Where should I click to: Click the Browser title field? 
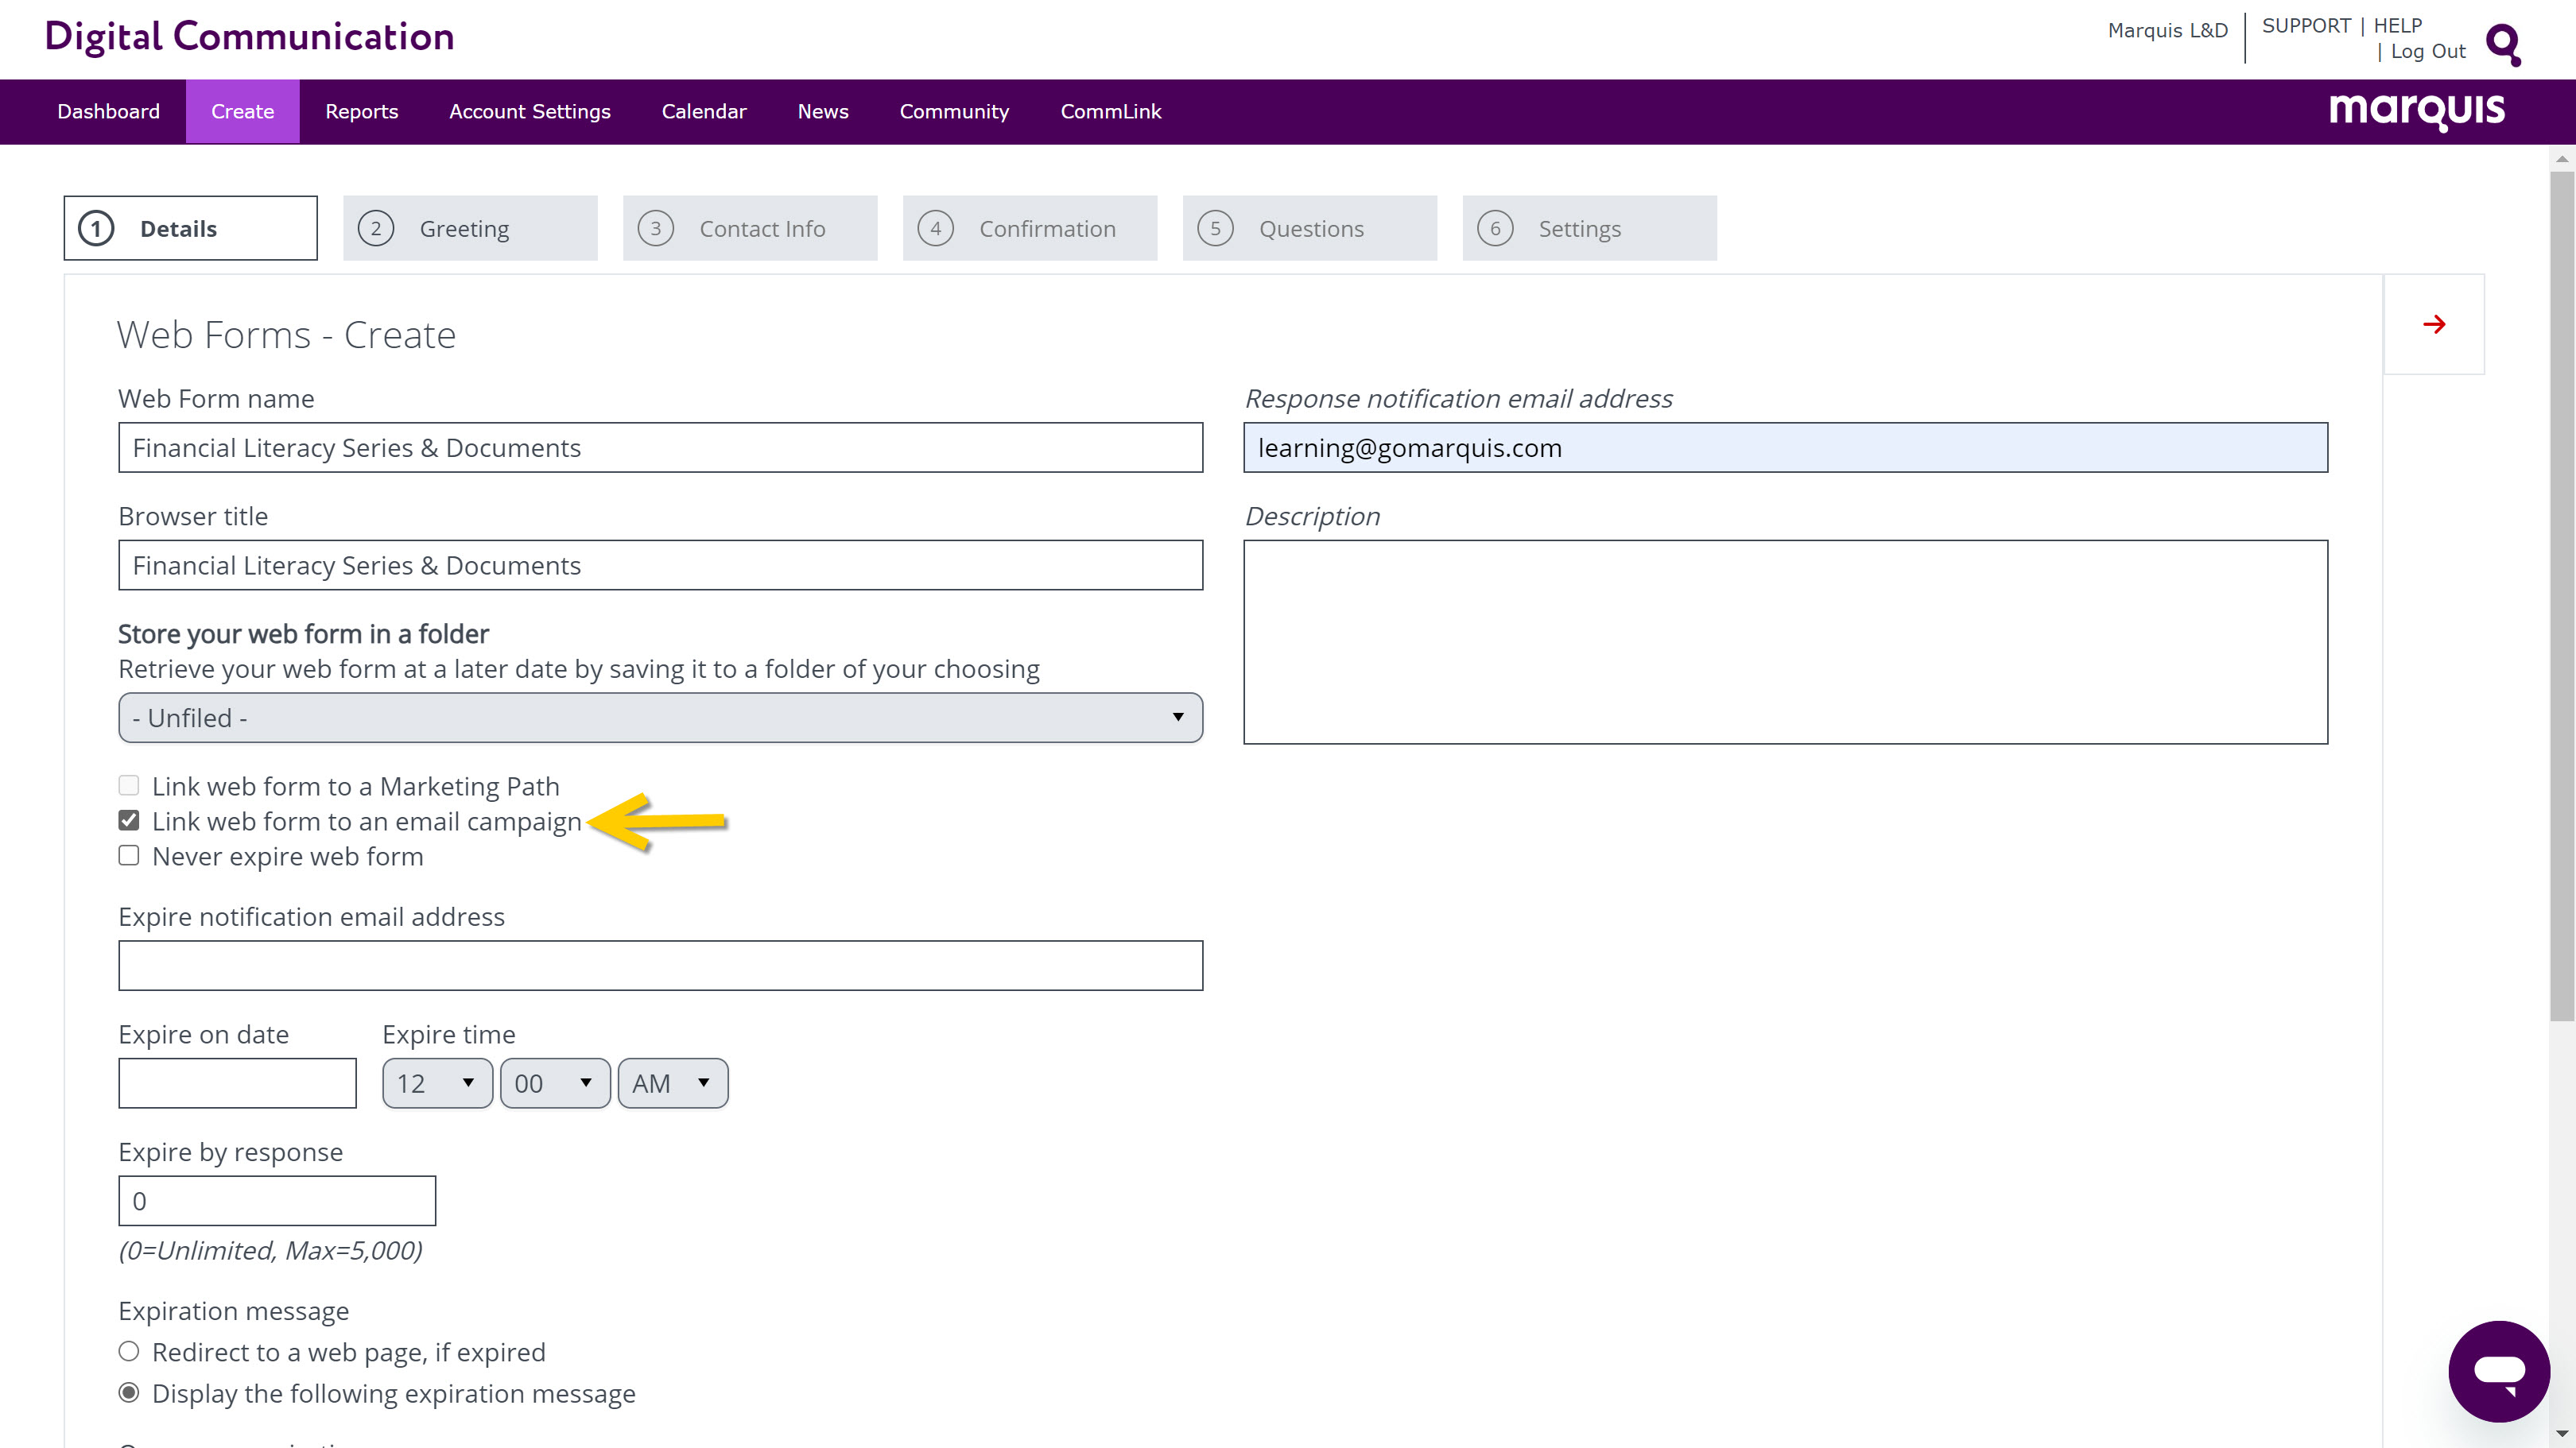click(660, 566)
